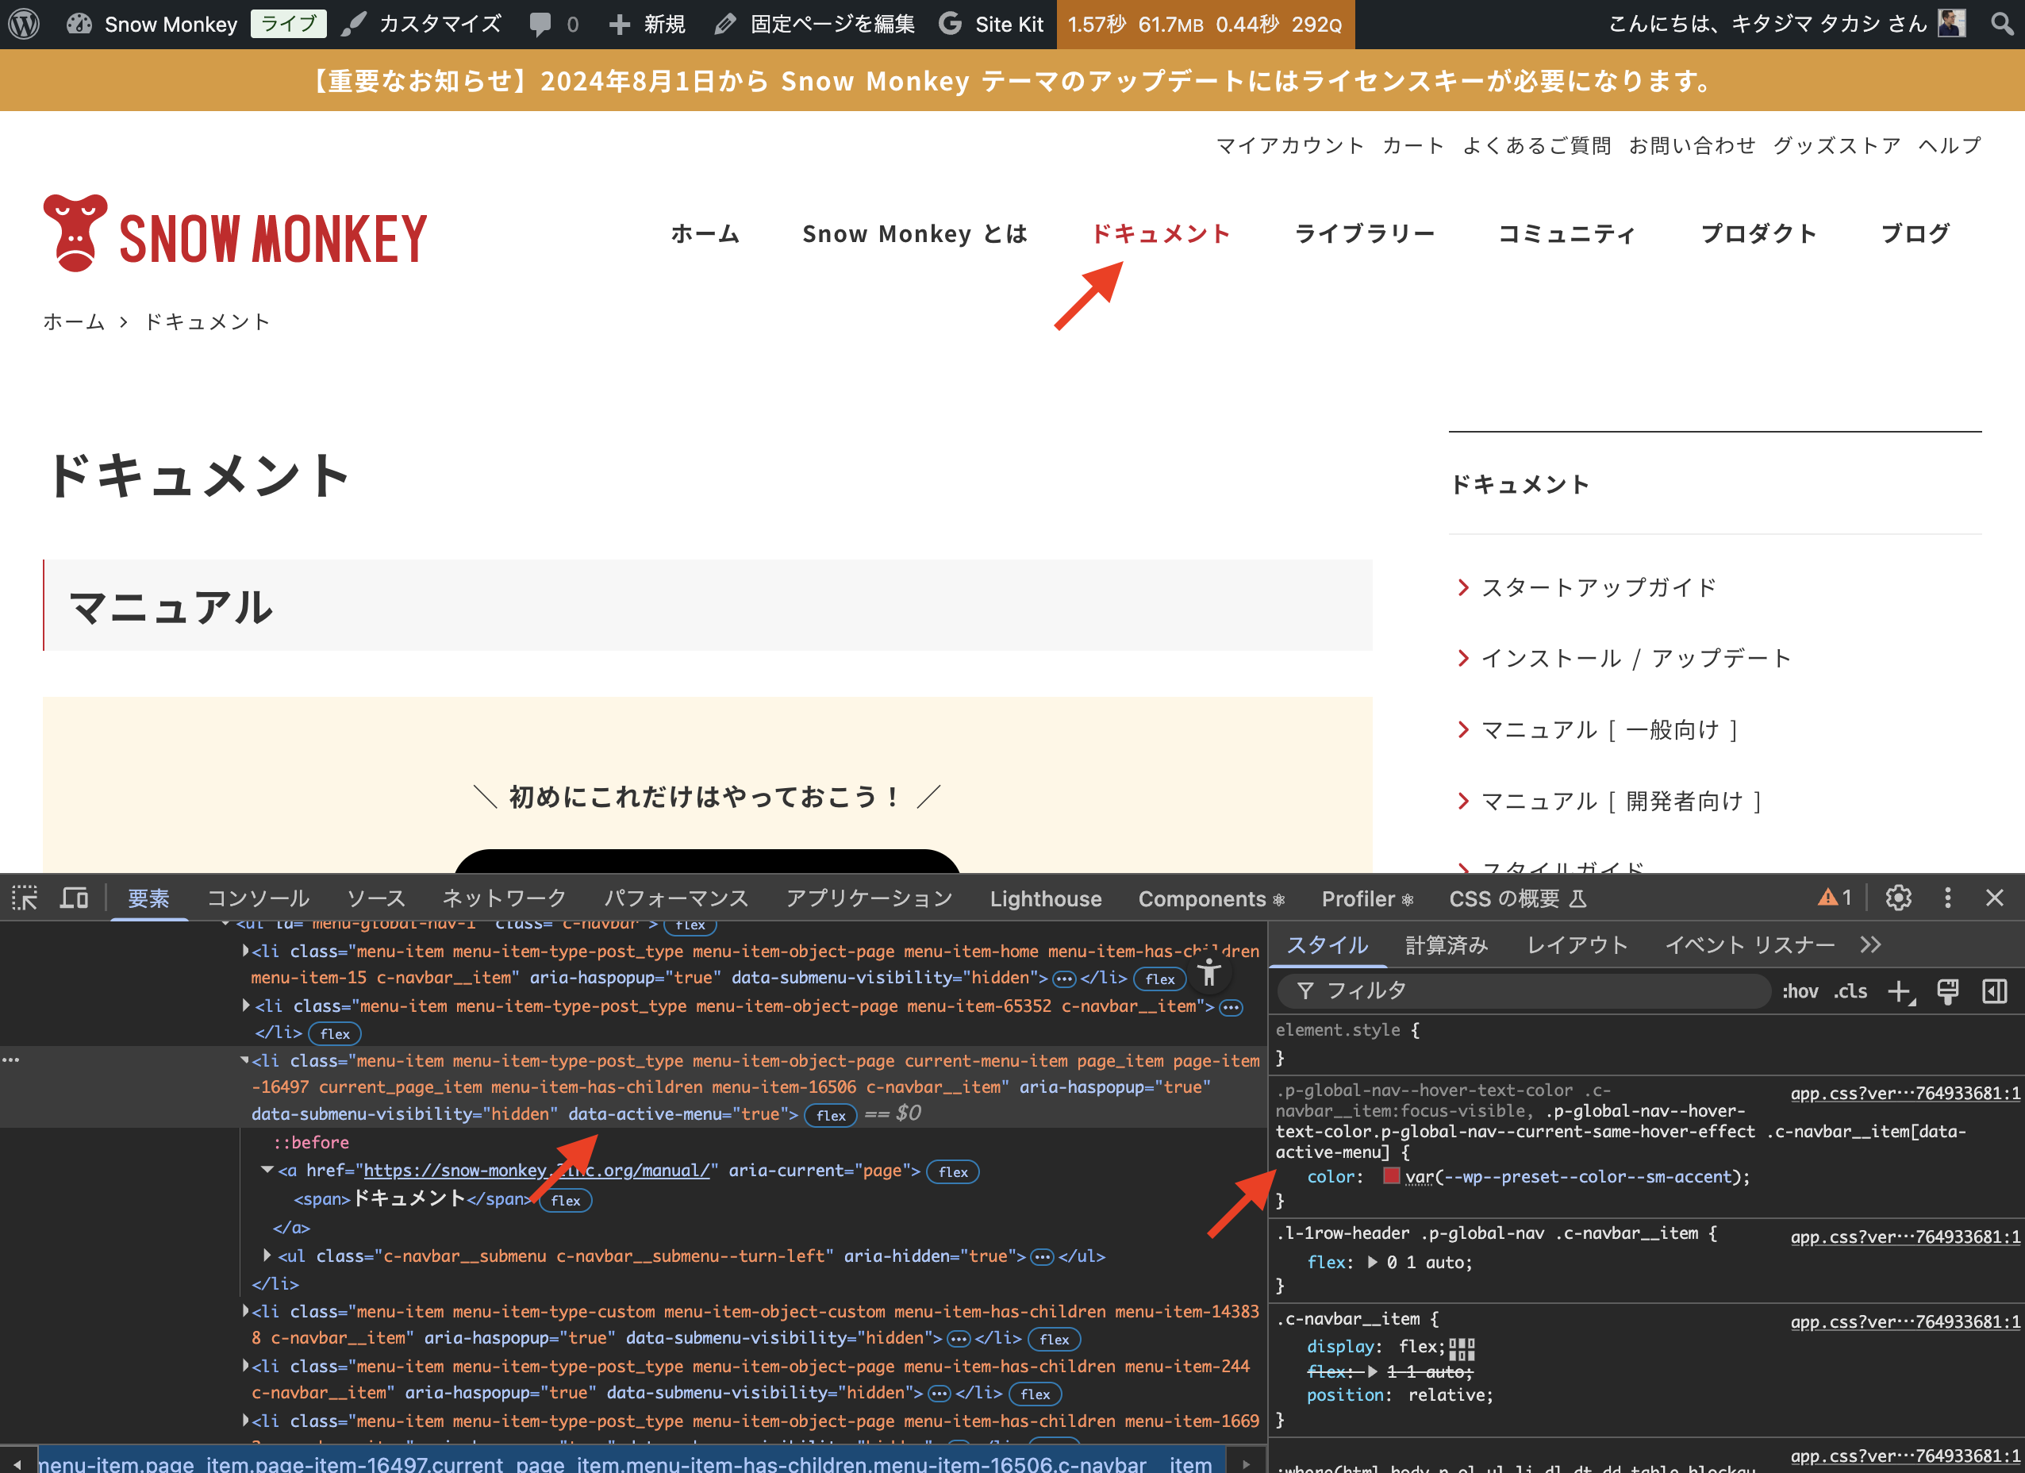The height and width of the screenshot is (1473, 2025).
Task: Open スタートアップガイド sidebar link
Action: 1598,588
